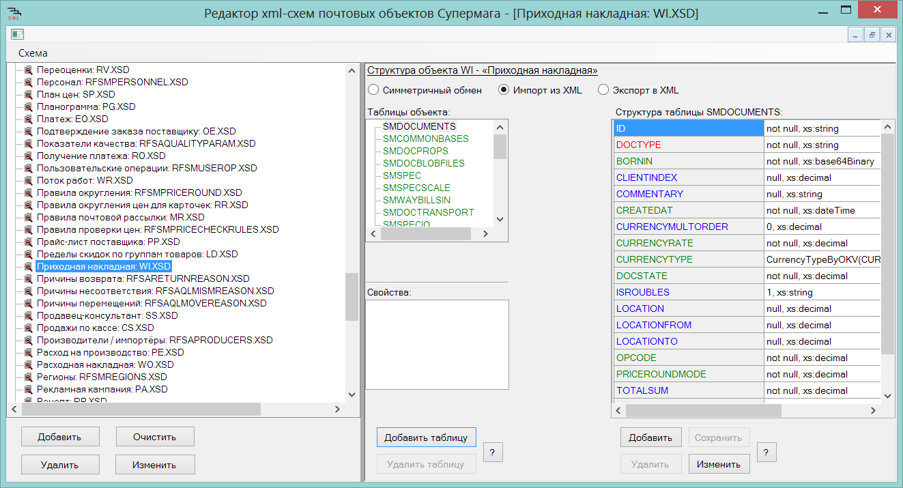This screenshot has width=903, height=488.
Task: Click right arrow of schema tree horizontal scrollbar
Action: coord(336,410)
